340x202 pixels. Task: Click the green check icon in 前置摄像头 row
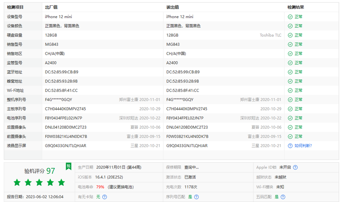(290, 137)
